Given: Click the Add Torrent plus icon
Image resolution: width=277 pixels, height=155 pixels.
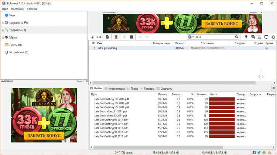Looking at the screenshot, I should pos(92,37).
